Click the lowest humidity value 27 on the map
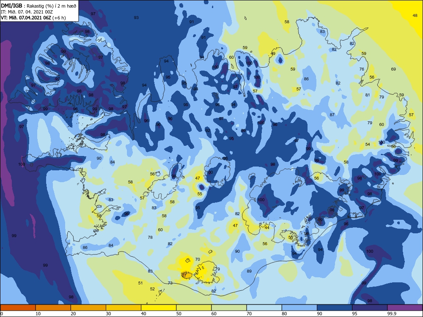The height and width of the screenshot is (317, 423). click(184, 275)
